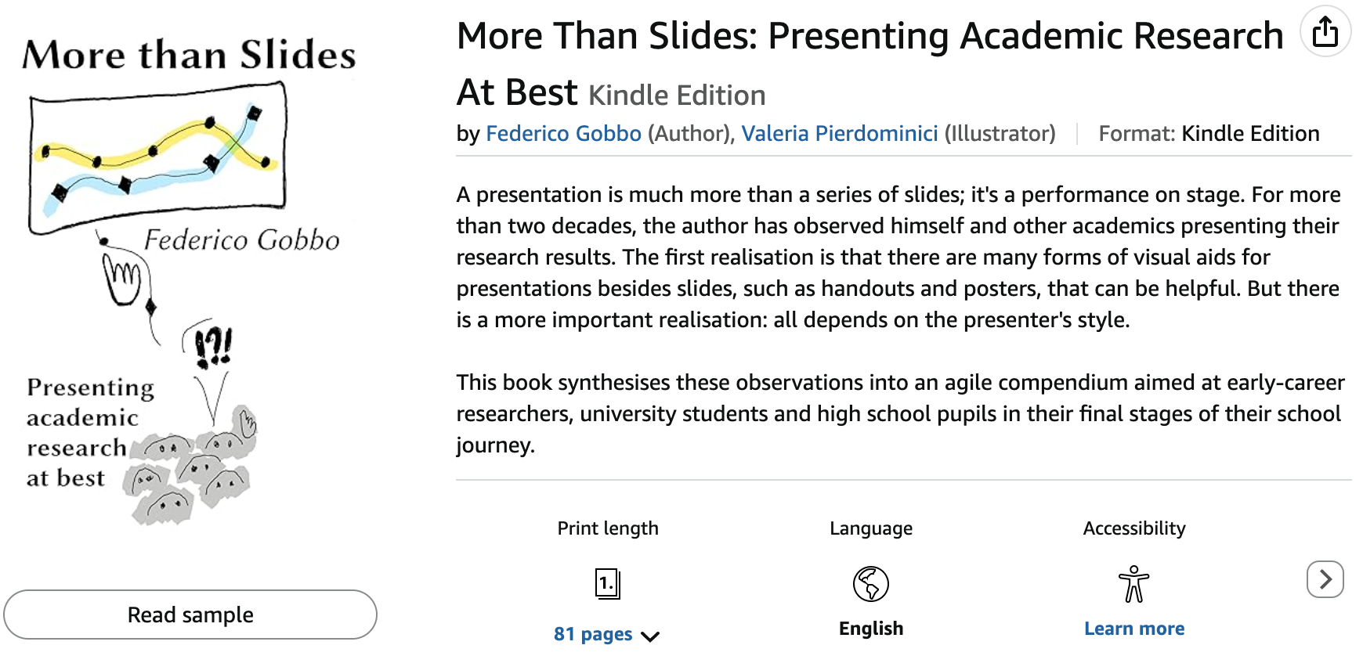Click the description paragraph starting 'This book synthesises'
Image resolution: width=1363 pixels, height=656 pixels.
point(899,413)
